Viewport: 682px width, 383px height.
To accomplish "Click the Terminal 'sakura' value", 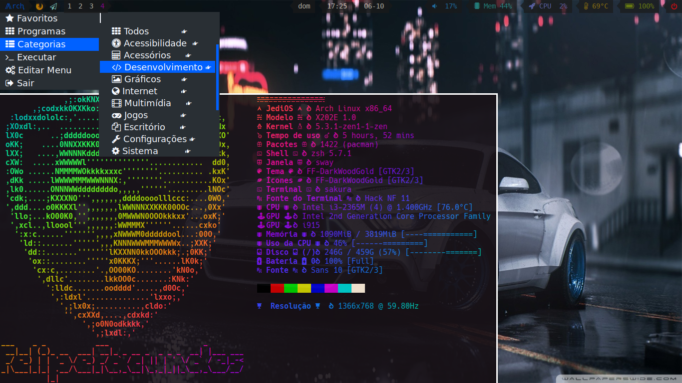I will tap(338, 190).
